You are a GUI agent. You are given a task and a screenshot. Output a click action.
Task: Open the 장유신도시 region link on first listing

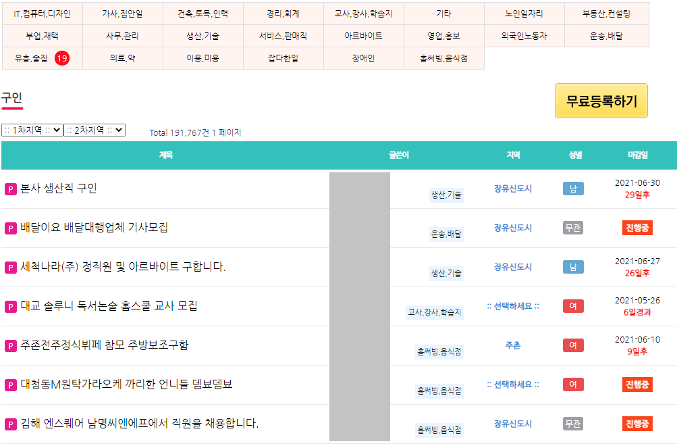pyautogui.click(x=512, y=189)
